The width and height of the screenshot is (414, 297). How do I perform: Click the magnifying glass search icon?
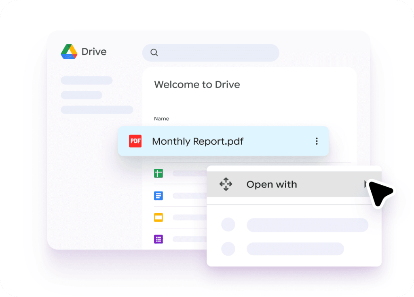click(154, 53)
